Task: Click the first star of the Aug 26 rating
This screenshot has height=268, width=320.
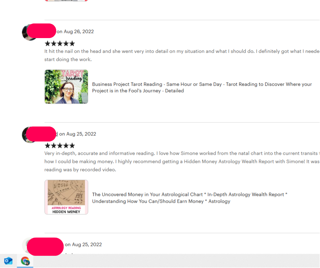Action: 47,44
